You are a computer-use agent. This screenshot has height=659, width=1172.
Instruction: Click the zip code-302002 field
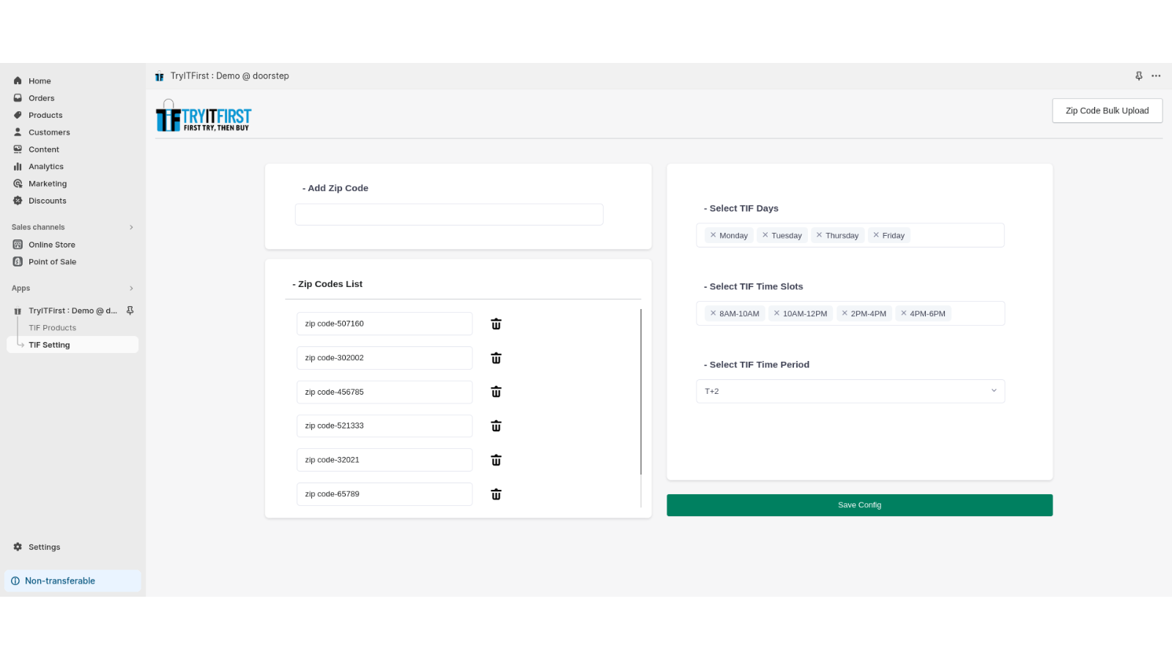[385, 358]
